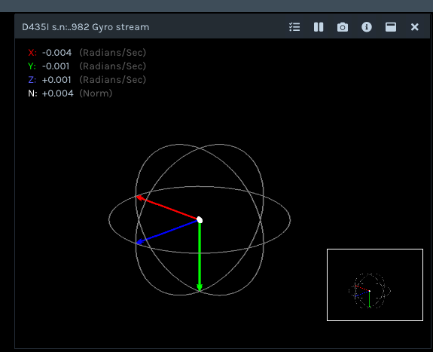Click the red 'X:' axis label
Viewport: 433px width, 352px height.
tap(32, 53)
